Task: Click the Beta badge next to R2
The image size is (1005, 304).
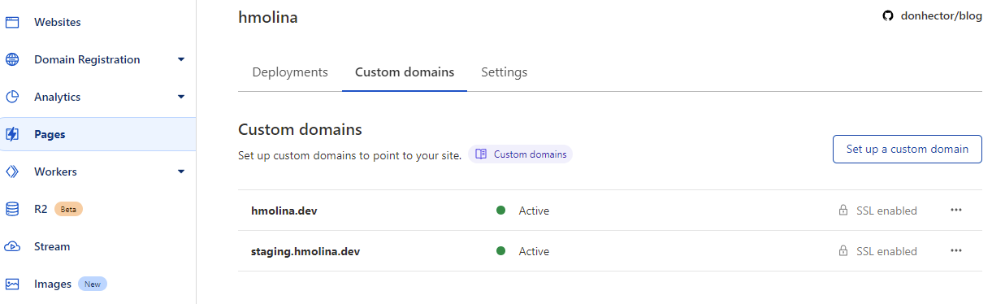Action: click(x=68, y=209)
